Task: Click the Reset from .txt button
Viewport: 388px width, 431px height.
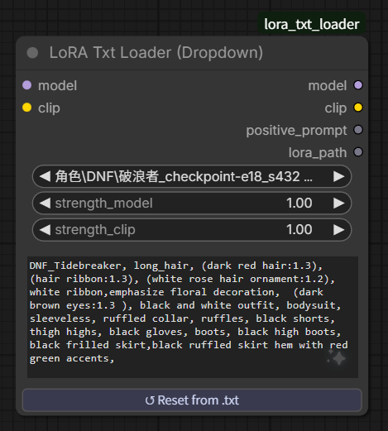Action: coord(192,400)
